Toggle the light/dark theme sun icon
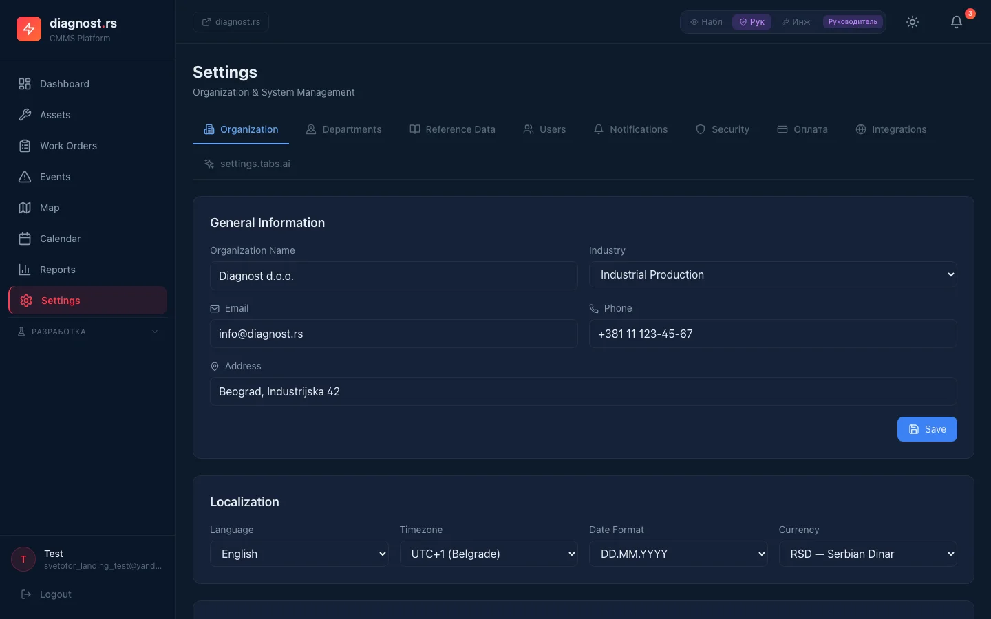The height and width of the screenshot is (619, 991). pos(913,22)
